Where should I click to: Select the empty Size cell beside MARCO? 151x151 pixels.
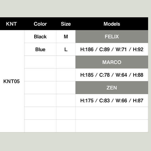click(x=66, y=62)
